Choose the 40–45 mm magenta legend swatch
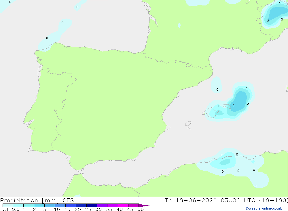Image resolution: width=288 pixels, height=211 pixels. (x=123, y=205)
